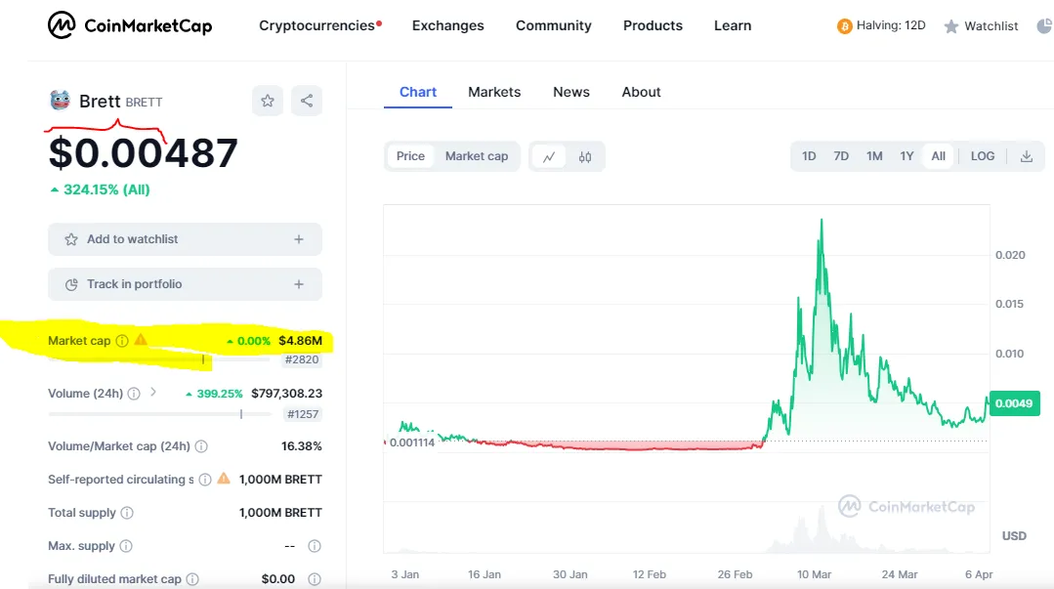
Task: Click the $4.86M market cap value
Action: coord(301,341)
